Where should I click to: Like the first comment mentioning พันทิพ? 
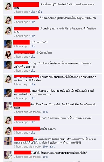pos(33,12)
